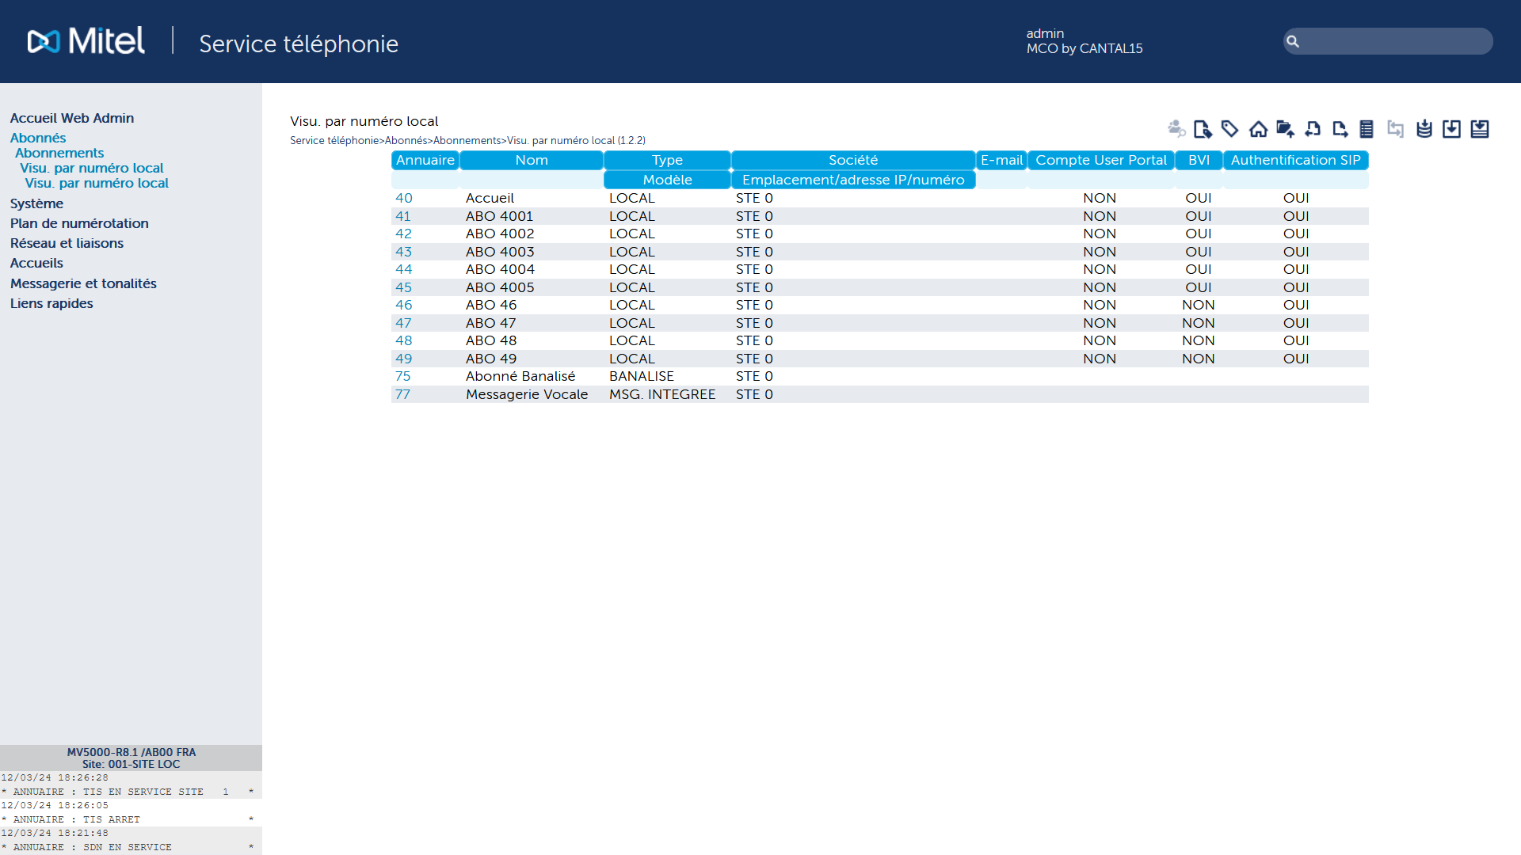
Task: Focus the header search field
Action: 1388,41
